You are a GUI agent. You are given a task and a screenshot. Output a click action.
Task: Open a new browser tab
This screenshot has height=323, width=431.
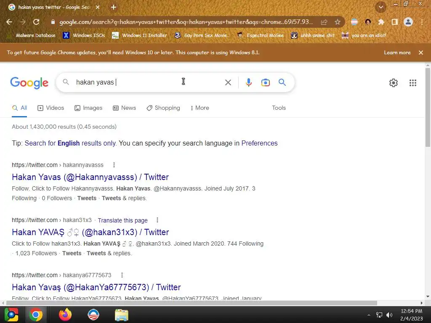[x=114, y=7]
